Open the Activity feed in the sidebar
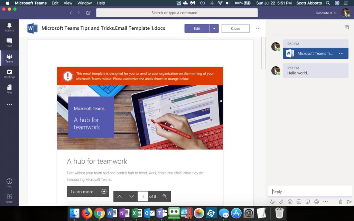 tap(9, 27)
